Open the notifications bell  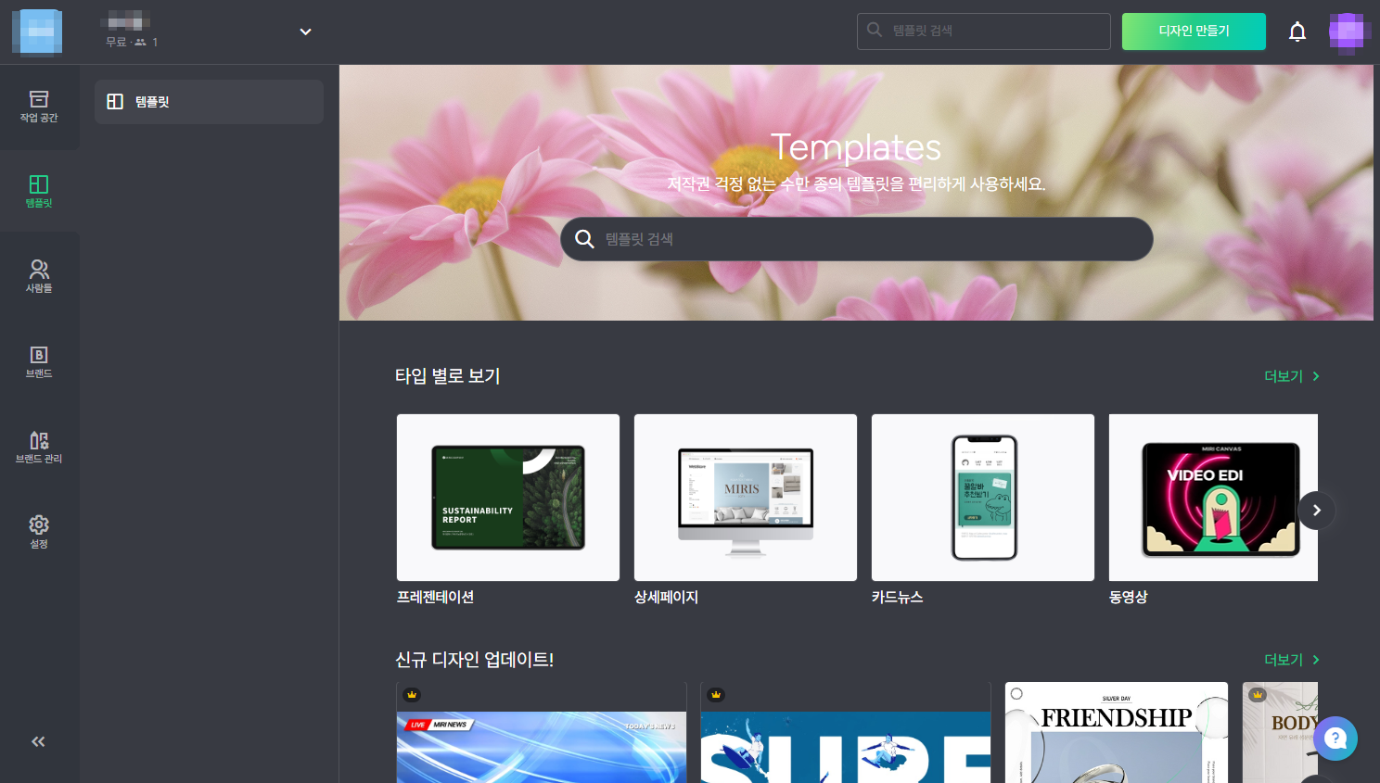[1297, 32]
